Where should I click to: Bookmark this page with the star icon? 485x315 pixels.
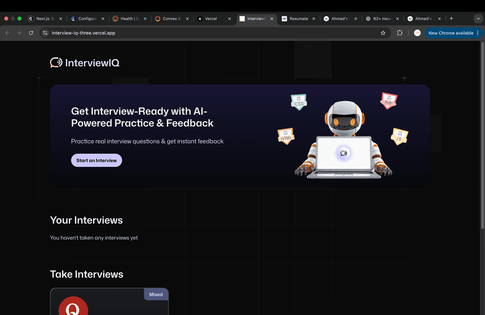click(x=383, y=33)
